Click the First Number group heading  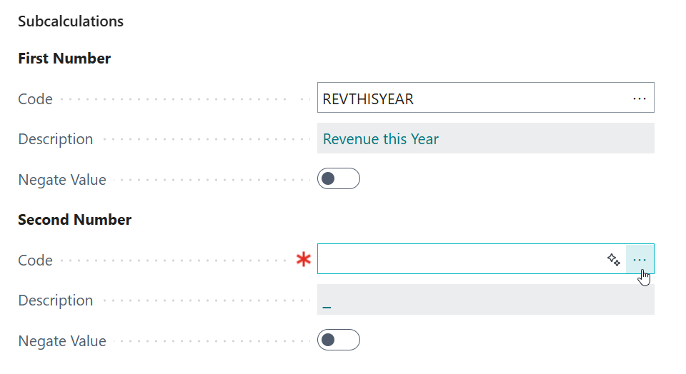[64, 59]
